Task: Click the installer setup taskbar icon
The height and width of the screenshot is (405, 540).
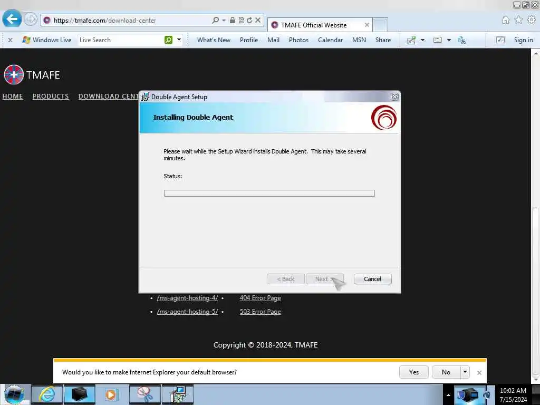Action: pos(178,394)
